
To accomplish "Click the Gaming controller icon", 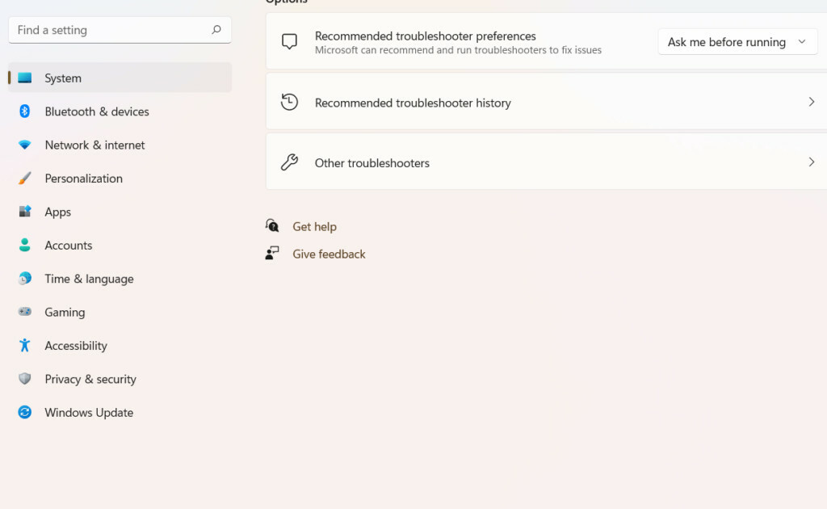I will 25,312.
